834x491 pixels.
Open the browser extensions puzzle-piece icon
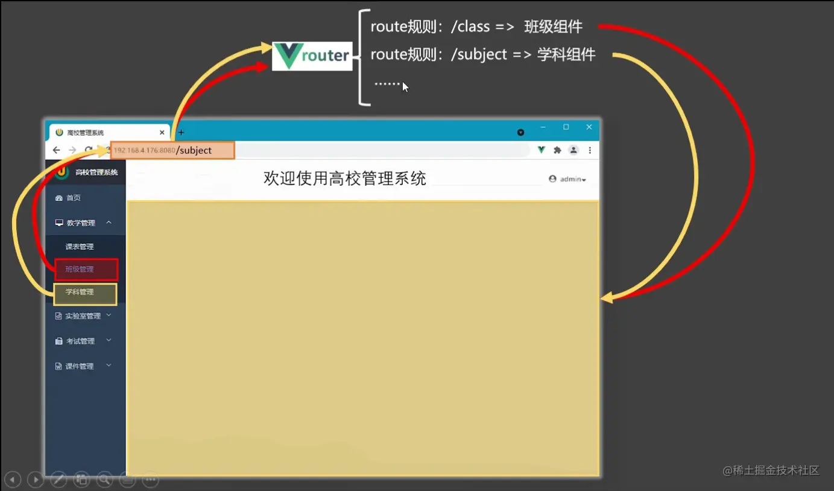(557, 150)
